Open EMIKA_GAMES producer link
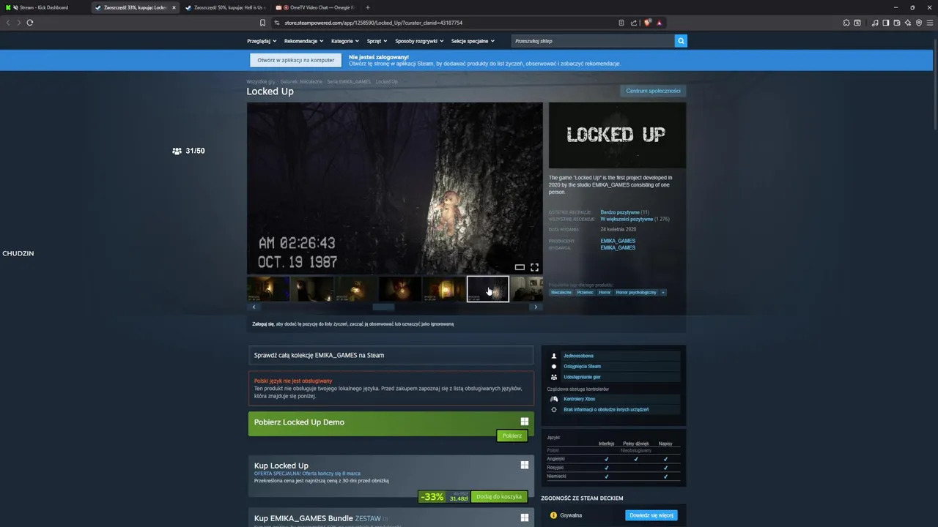This screenshot has width=938, height=527. [618, 241]
